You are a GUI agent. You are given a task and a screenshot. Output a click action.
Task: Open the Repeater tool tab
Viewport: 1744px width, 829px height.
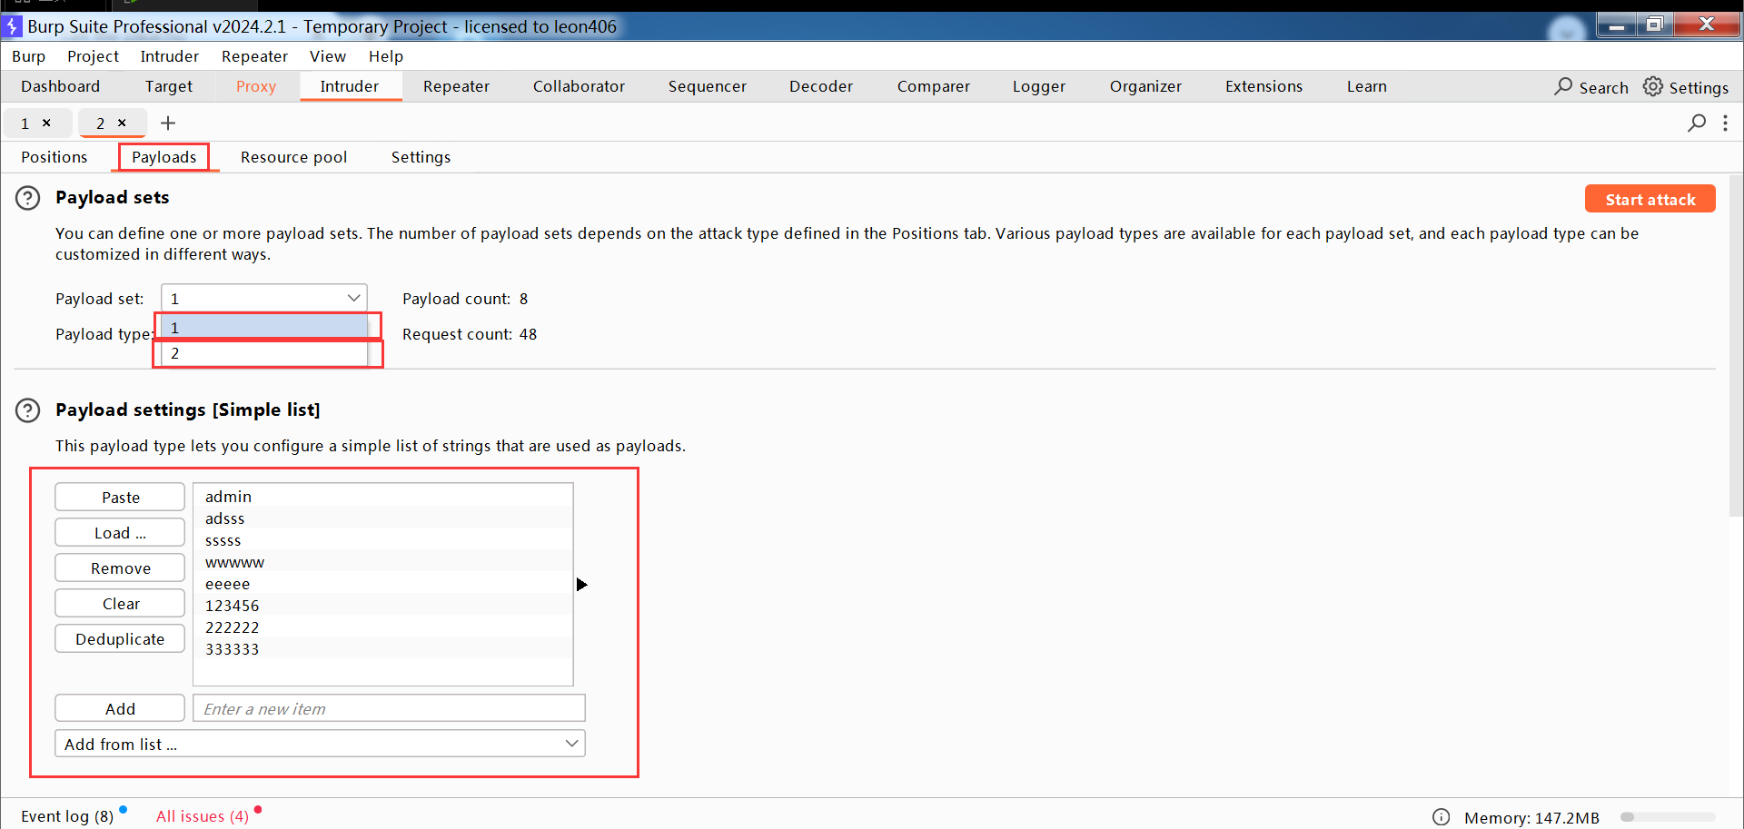(x=456, y=86)
